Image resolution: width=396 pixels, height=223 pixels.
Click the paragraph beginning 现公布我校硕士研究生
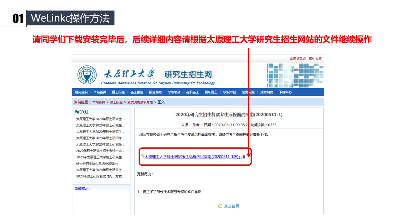(204, 135)
